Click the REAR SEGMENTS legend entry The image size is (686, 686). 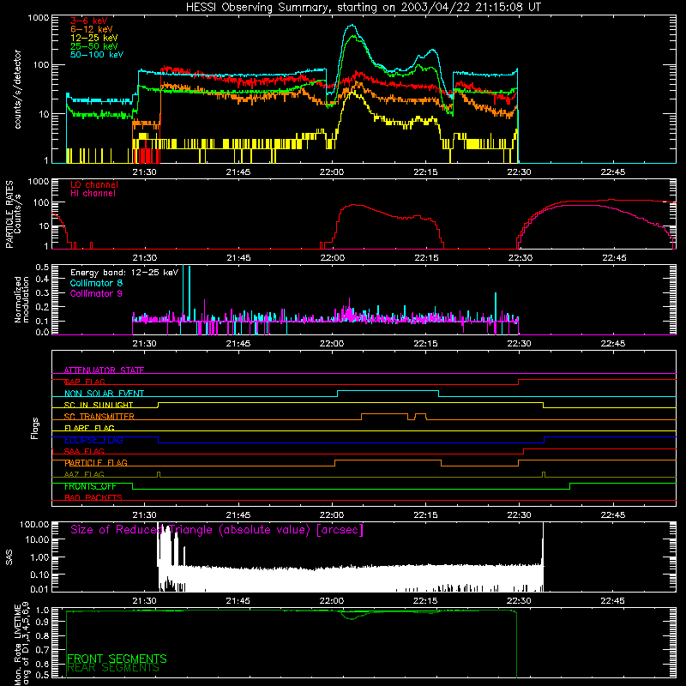pos(113,668)
